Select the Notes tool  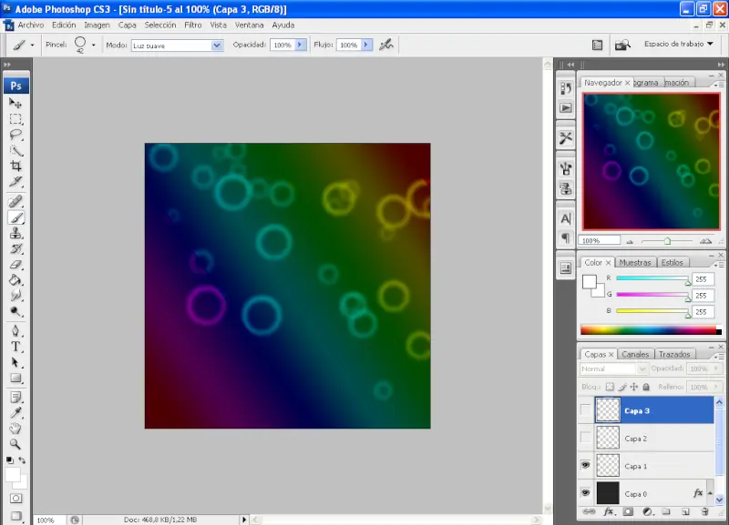[x=15, y=398]
